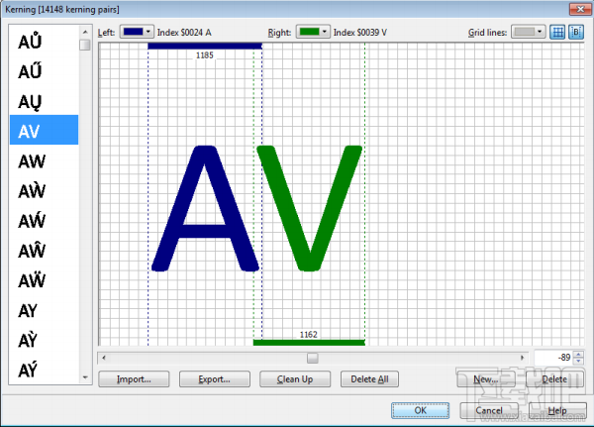
Task: Select the AŴ pair with circumflex
Action: (44, 251)
